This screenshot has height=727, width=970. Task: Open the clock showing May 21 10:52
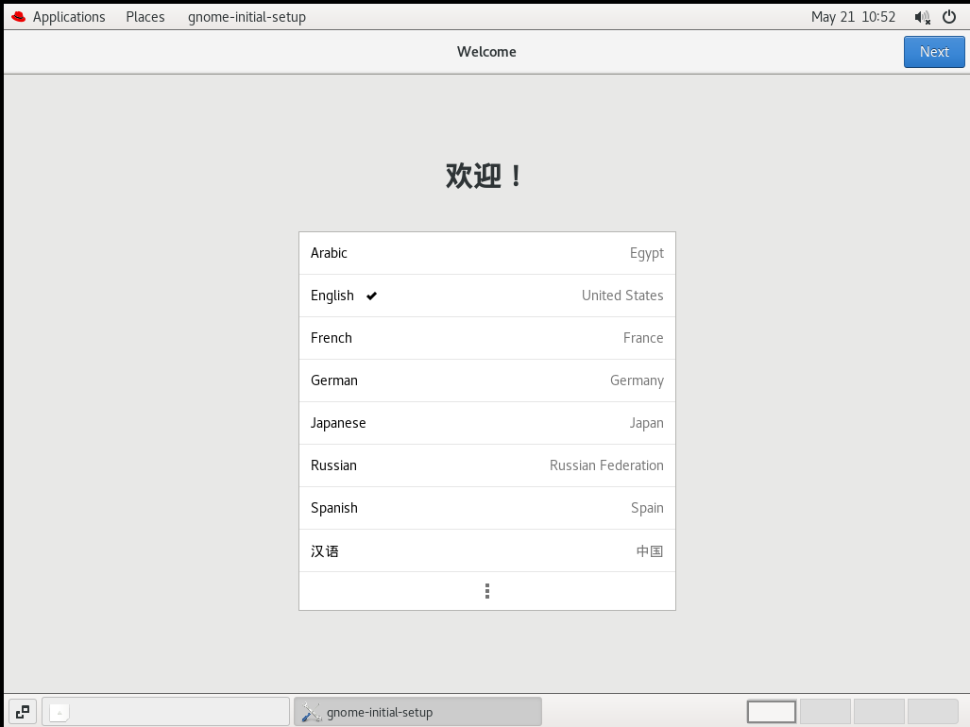click(853, 17)
